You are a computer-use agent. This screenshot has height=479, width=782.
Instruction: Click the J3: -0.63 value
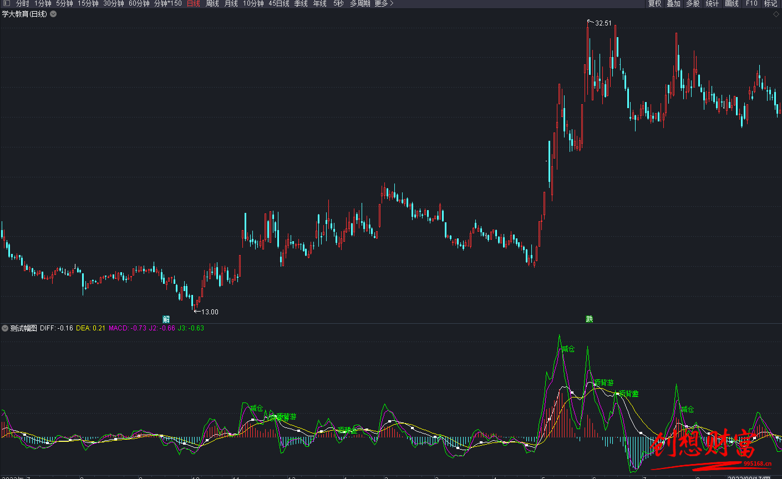191,328
